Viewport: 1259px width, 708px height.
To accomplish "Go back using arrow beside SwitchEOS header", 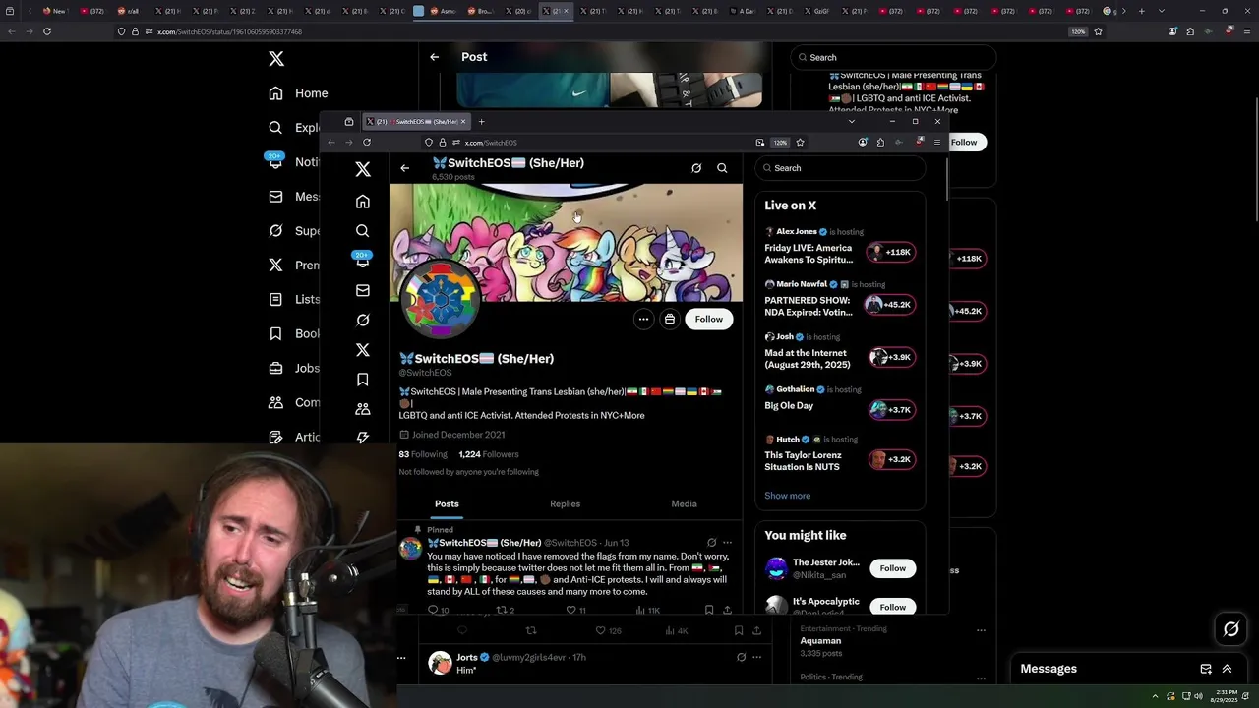I will pyautogui.click(x=405, y=168).
